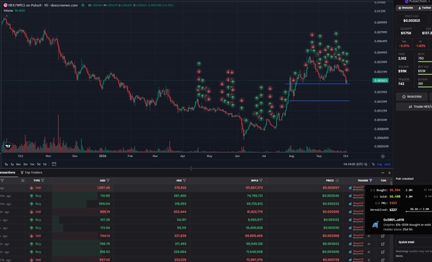Toggle log scale on the chart

tap(380, 164)
